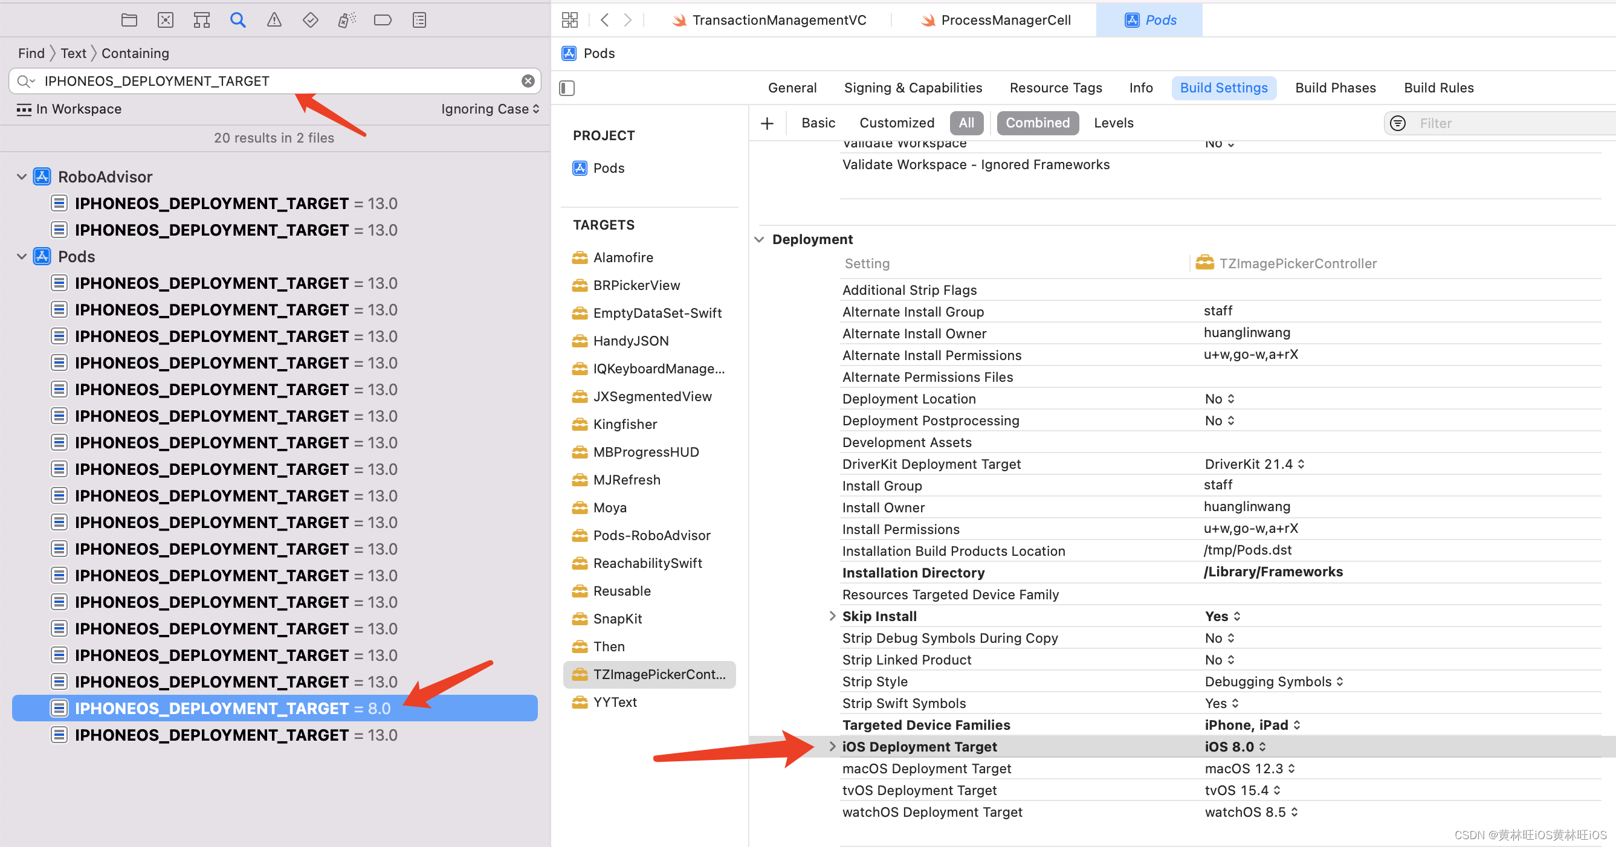Open the Test navigator
The width and height of the screenshot is (1616, 847).
click(x=310, y=19)
